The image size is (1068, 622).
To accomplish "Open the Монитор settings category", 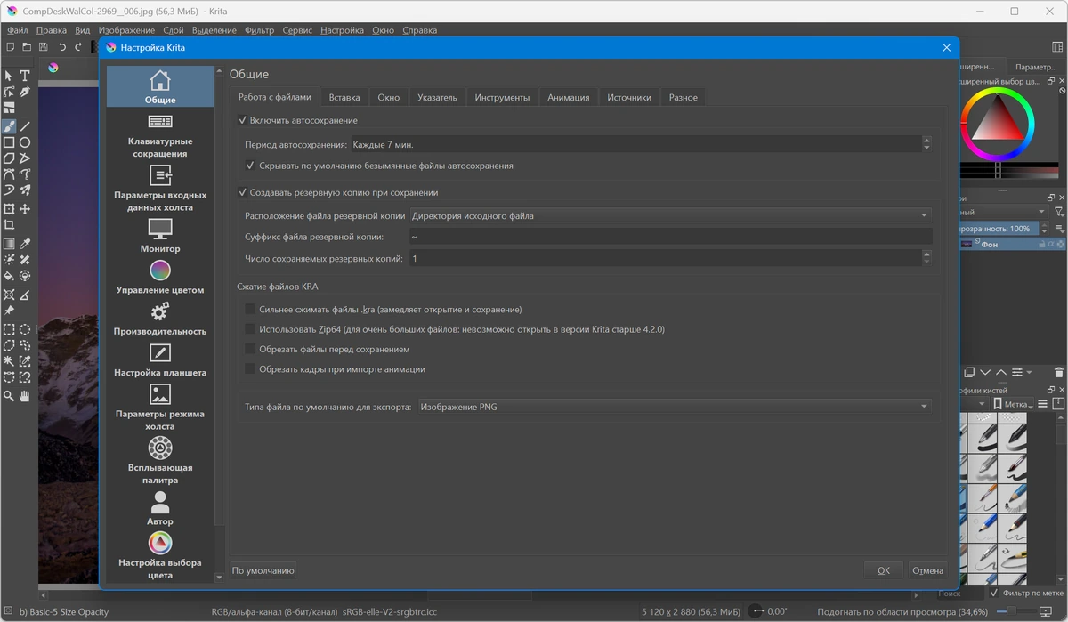I will pos(160,235).
